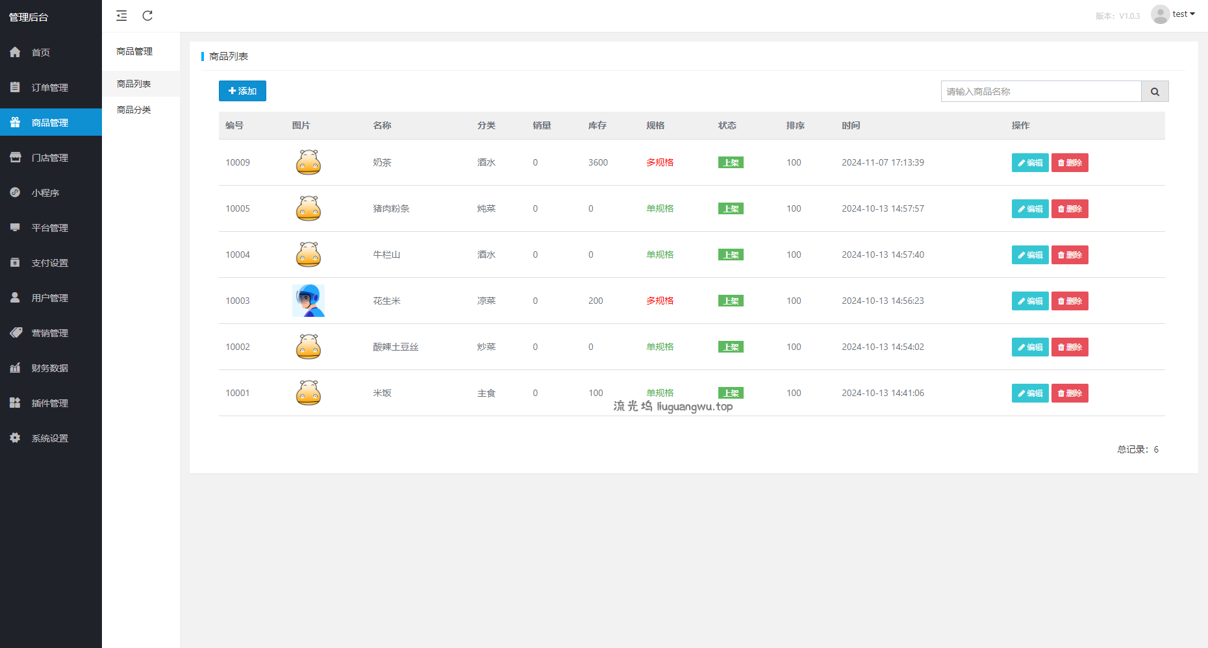Select 商品列表 submenu item
Image resolution: width=1208 pixels, height=648 pixels.
(x=134, y=84)
